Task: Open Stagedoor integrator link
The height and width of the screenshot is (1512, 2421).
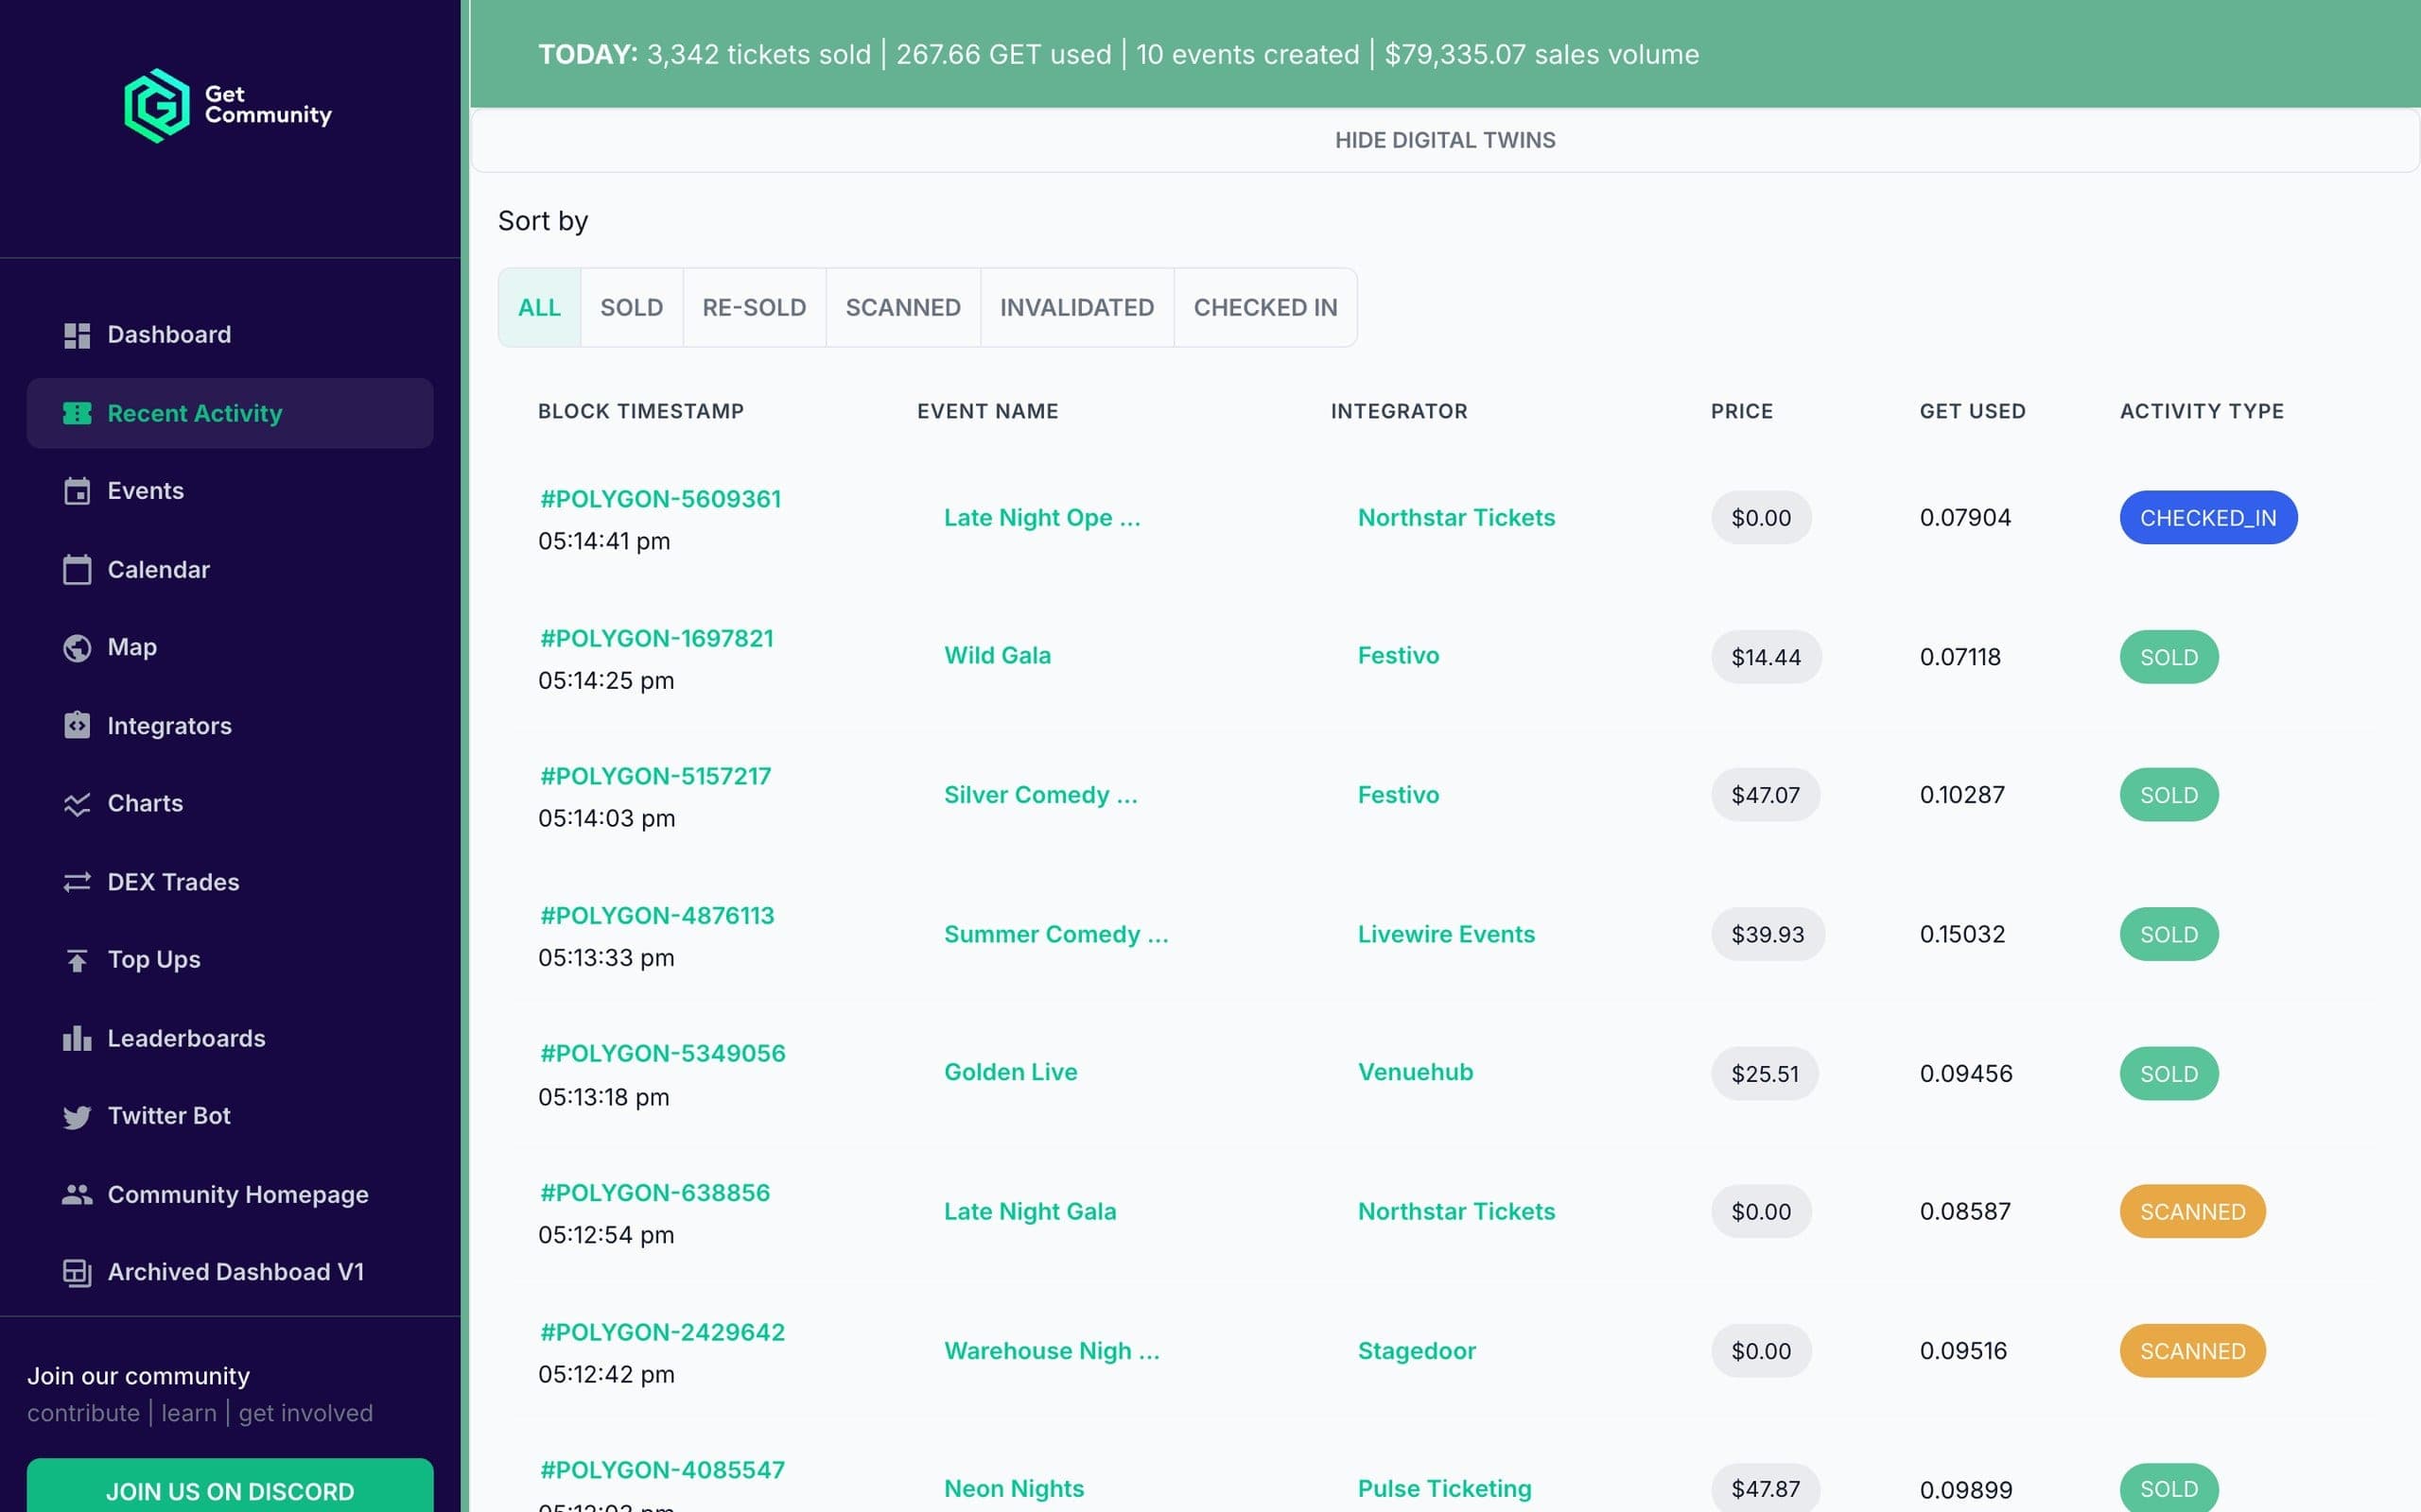Action: (x=1417, y=1351)
